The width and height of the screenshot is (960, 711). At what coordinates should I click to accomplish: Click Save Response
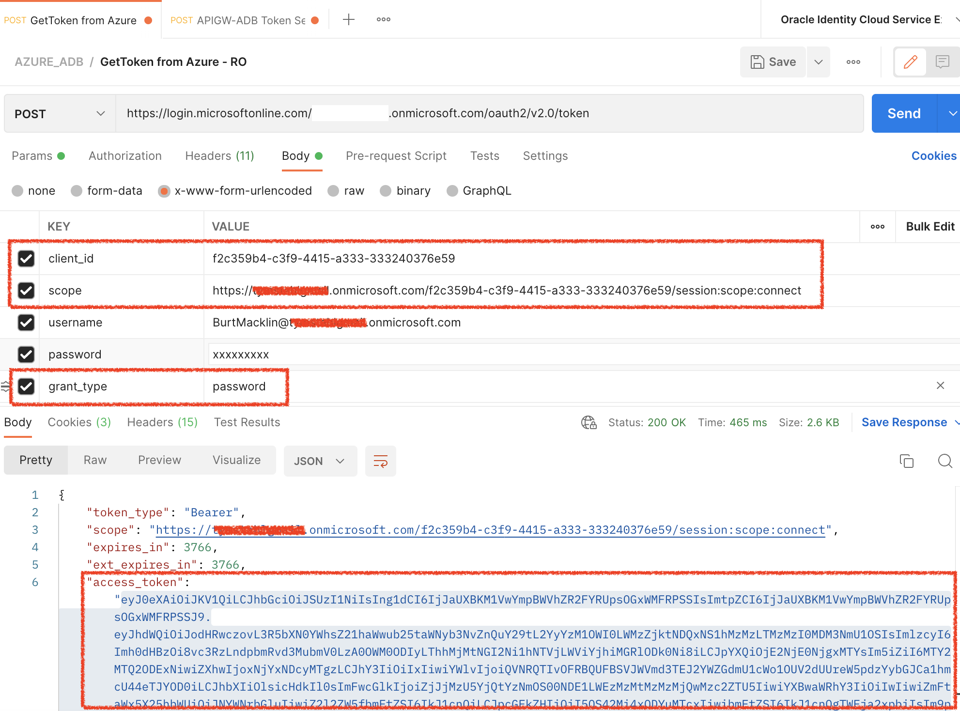click(903, 422)
